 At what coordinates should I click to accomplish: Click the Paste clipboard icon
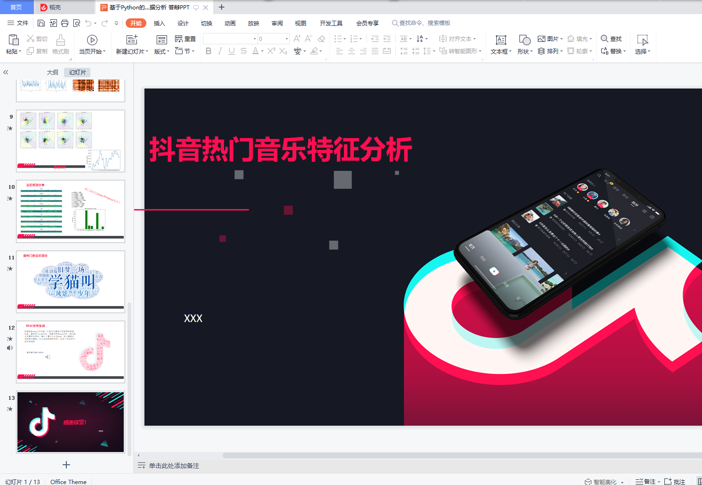tap(14, 40)
